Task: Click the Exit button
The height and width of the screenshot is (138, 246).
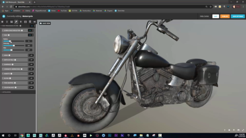Action: click(216, 16)
